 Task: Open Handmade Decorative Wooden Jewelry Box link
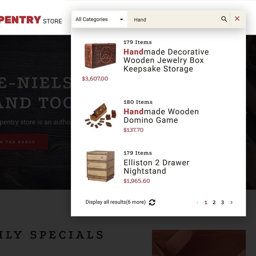coord(166,60)
